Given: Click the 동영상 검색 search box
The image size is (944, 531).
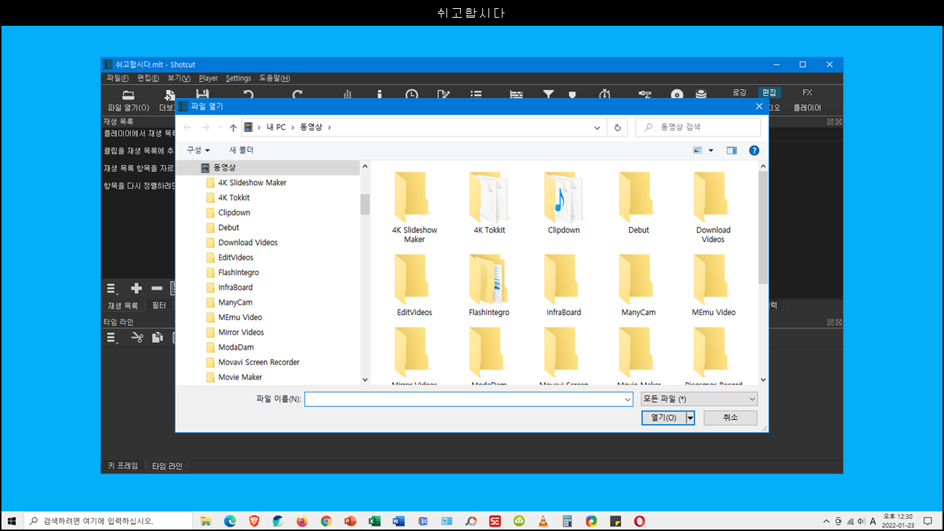Looking at the screenshot, I should (698, 128).
